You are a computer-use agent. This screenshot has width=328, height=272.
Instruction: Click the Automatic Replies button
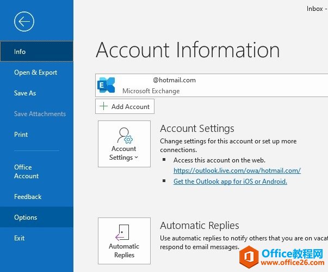click(x=124, y=241)
